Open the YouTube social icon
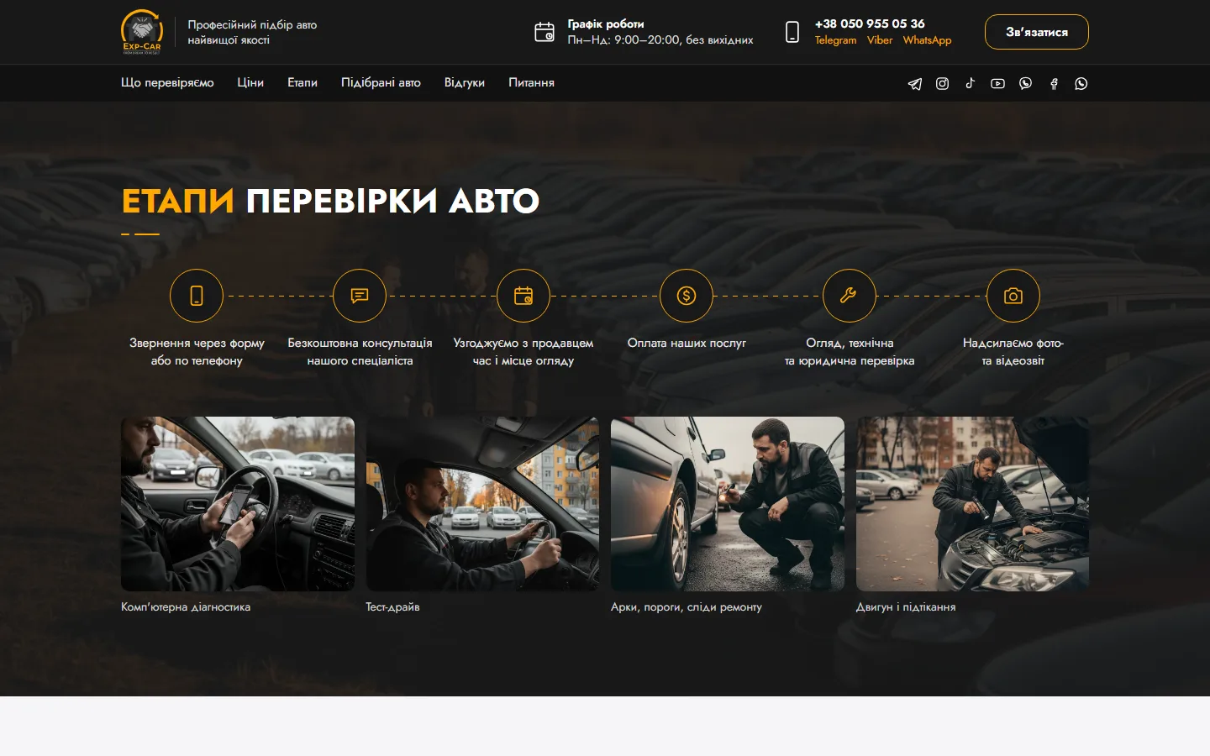Image resolution: width=1210 pixels, height=756 pixels. pyautogui.click(x=997, y=83)
